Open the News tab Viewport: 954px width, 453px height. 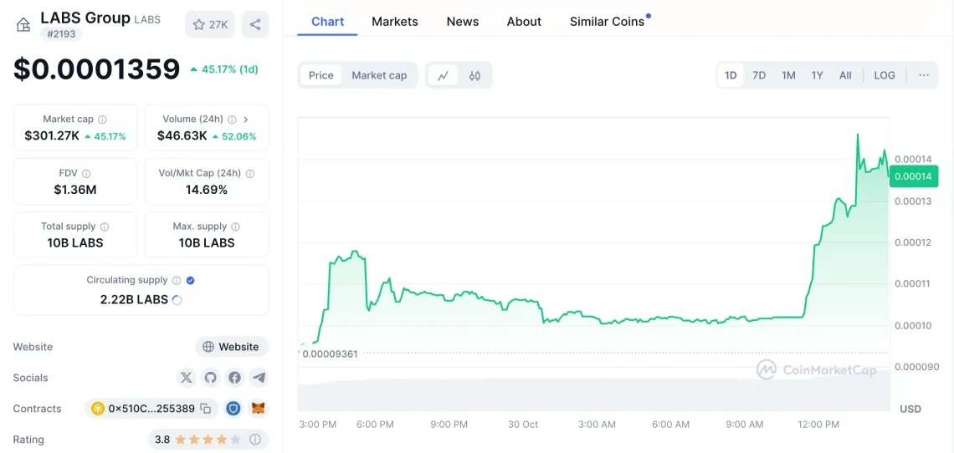(463, 22)
